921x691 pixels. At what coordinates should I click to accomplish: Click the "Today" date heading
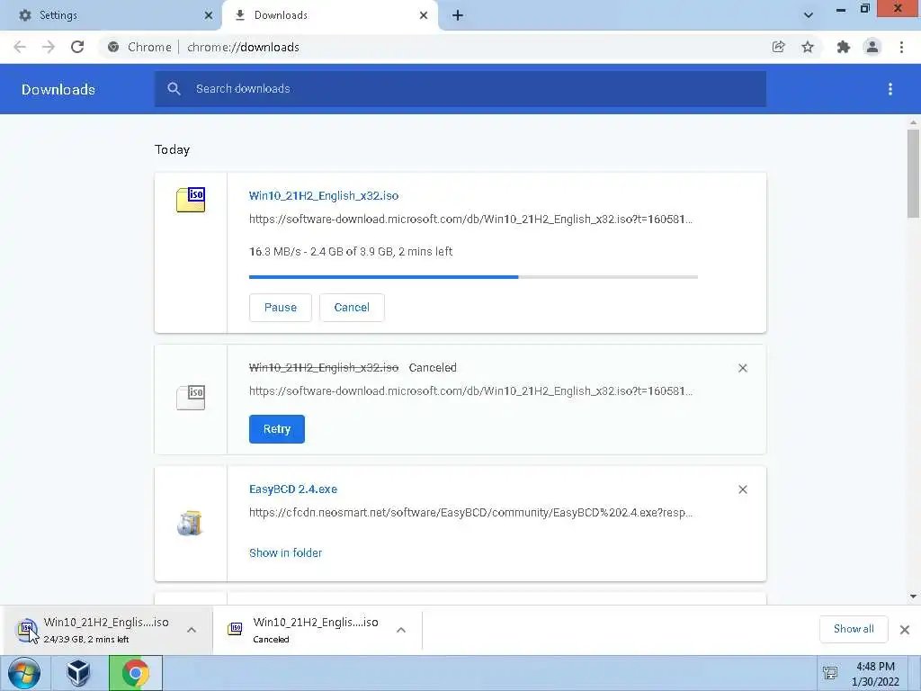point(172,150)
